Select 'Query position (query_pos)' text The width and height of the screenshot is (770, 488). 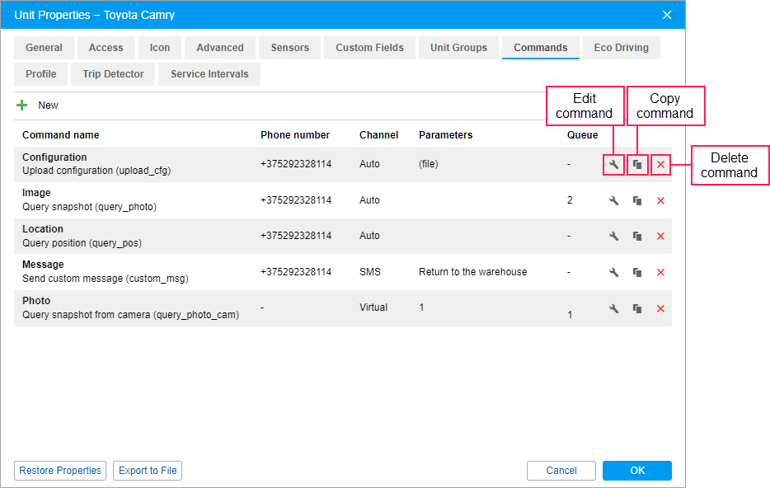tap(82, 243)
